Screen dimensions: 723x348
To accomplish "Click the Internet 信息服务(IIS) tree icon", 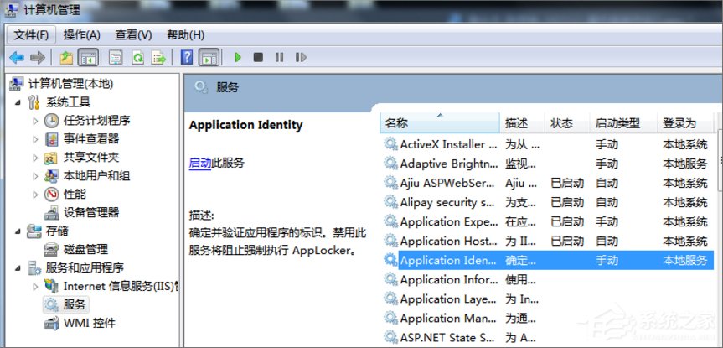I will click(x=52, y=286).
